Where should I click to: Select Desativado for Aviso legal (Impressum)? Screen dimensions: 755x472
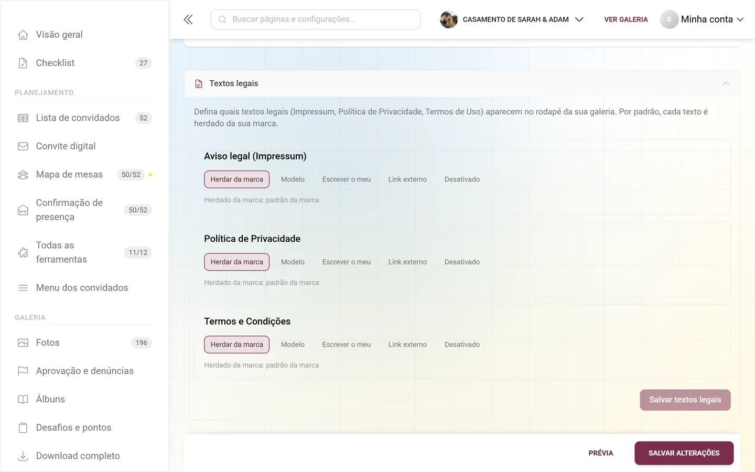coord(462,179)
